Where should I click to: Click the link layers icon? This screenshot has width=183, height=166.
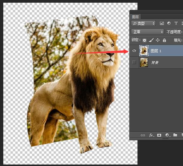click(143, 135)
